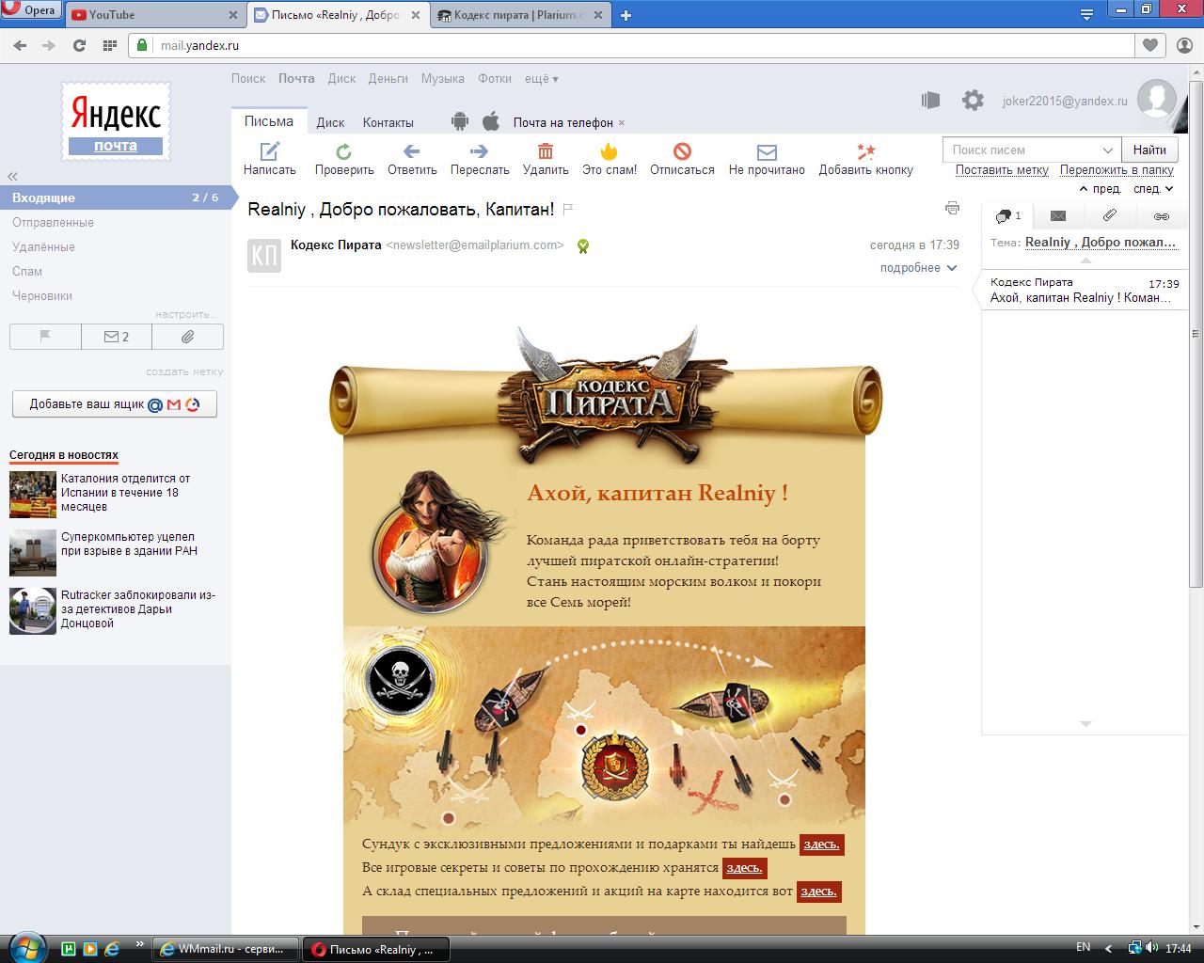The image size is (1204, 963).
Task: Open the Спам folder
Action: pyautogui.click(x=27, y=272)
